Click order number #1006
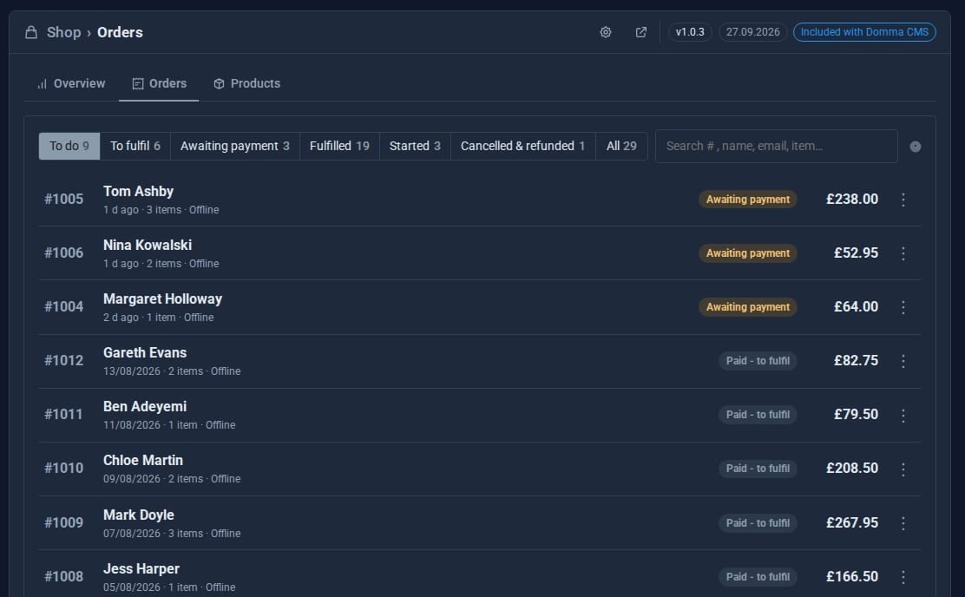The width and height of the screenshot is (965, 597). point(63,253)
